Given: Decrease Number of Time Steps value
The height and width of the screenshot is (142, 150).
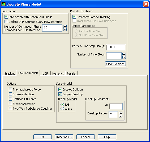Looking at the screenshot, I should pos(124,57).
